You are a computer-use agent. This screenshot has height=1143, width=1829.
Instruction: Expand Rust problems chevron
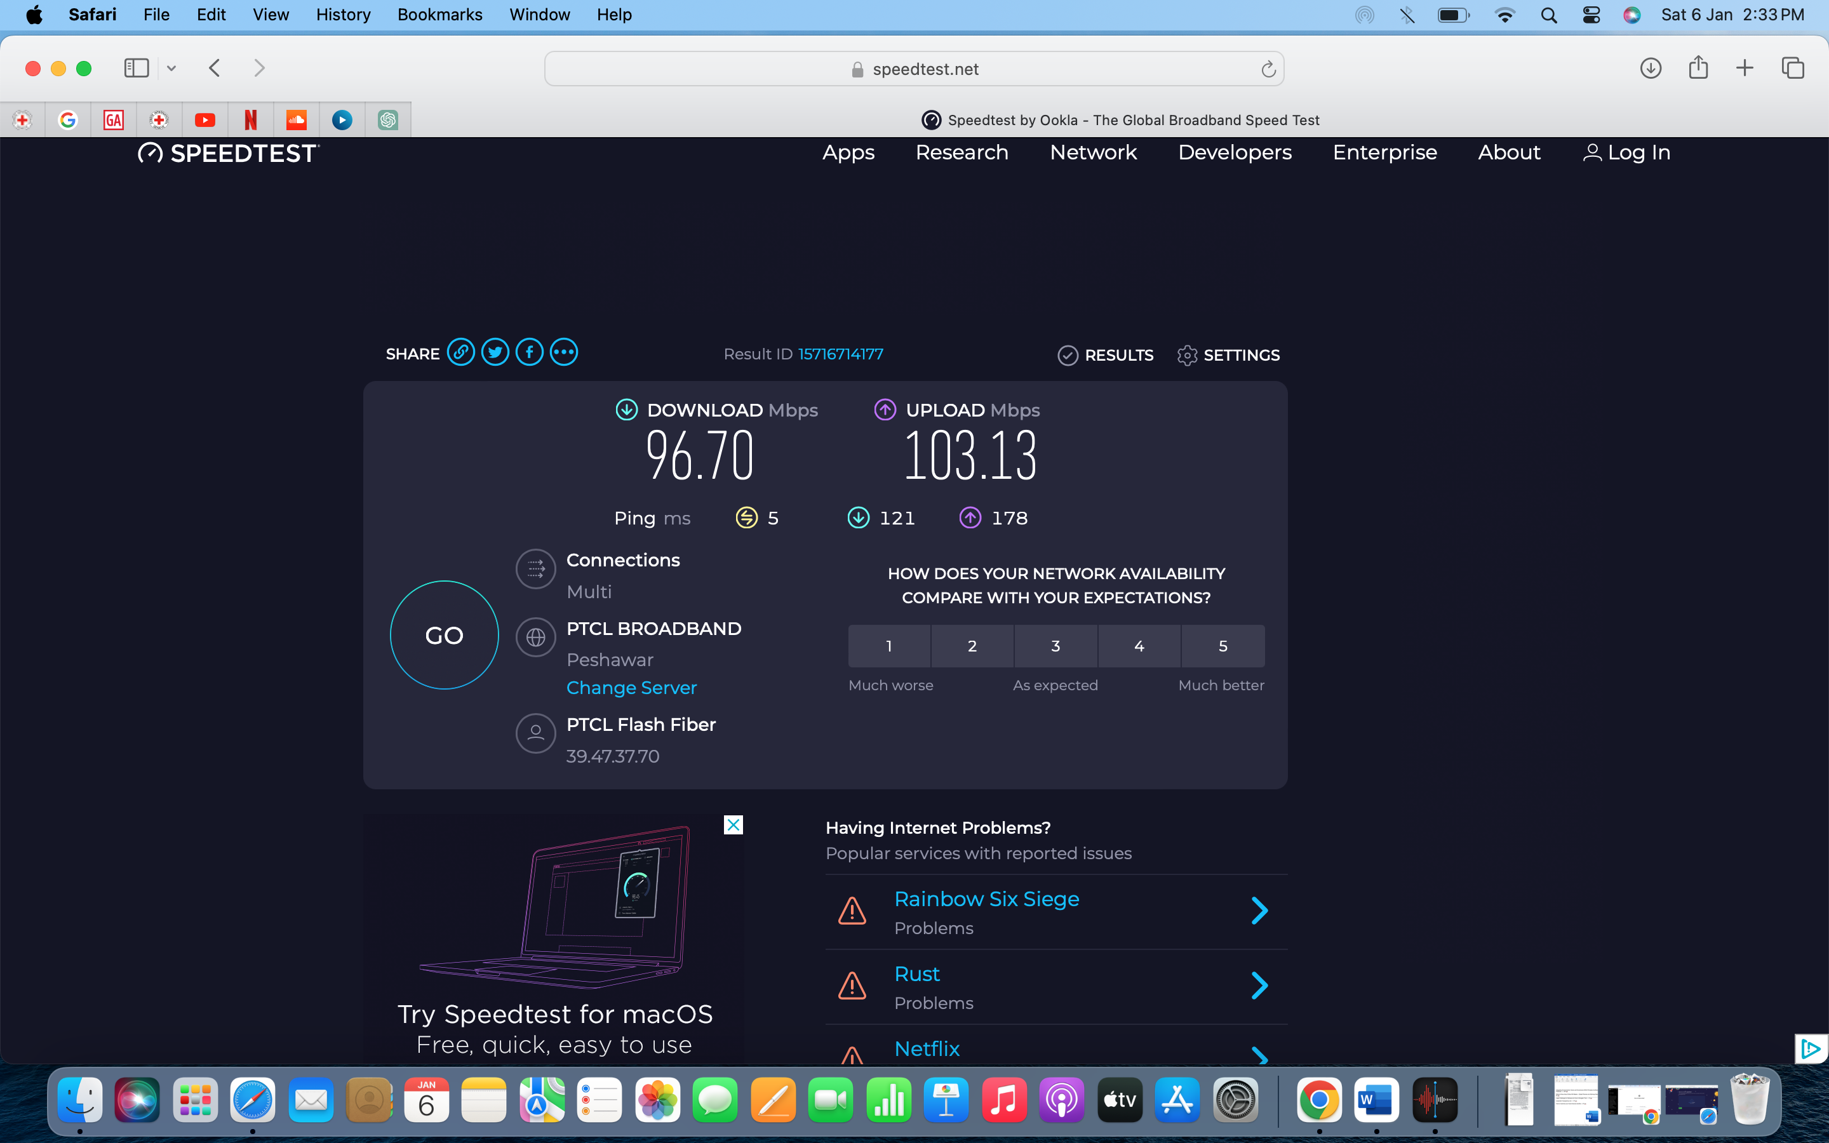1259,986
